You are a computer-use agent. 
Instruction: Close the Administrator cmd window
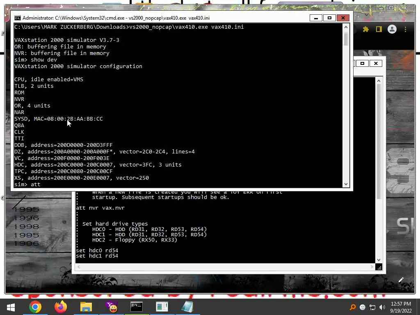(x=343, y=18)
